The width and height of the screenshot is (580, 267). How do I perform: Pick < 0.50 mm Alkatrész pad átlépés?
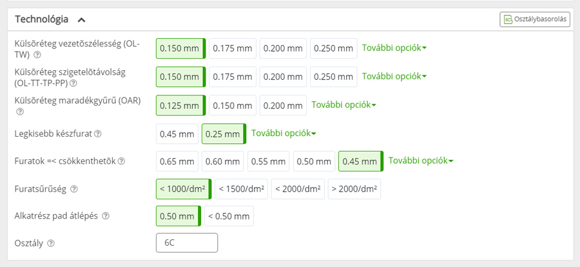[229, 216]
